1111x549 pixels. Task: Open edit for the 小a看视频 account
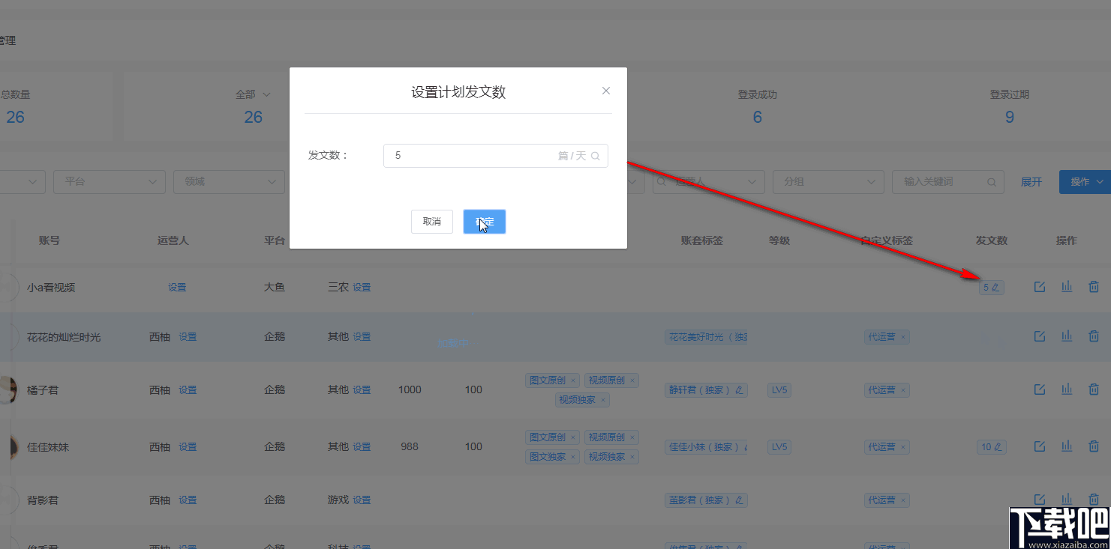pyautogui.click(x=1039, y=287)
